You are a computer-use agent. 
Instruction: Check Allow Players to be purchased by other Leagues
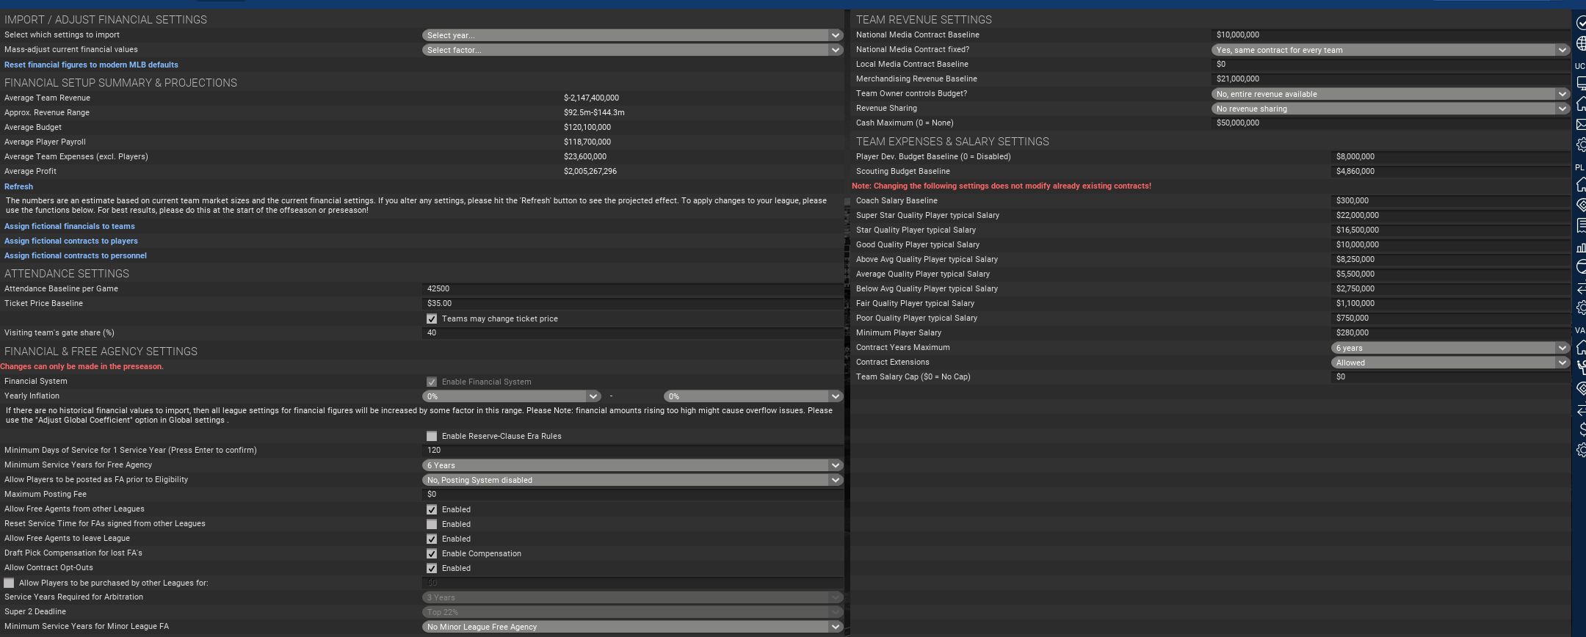click(9, 583)
